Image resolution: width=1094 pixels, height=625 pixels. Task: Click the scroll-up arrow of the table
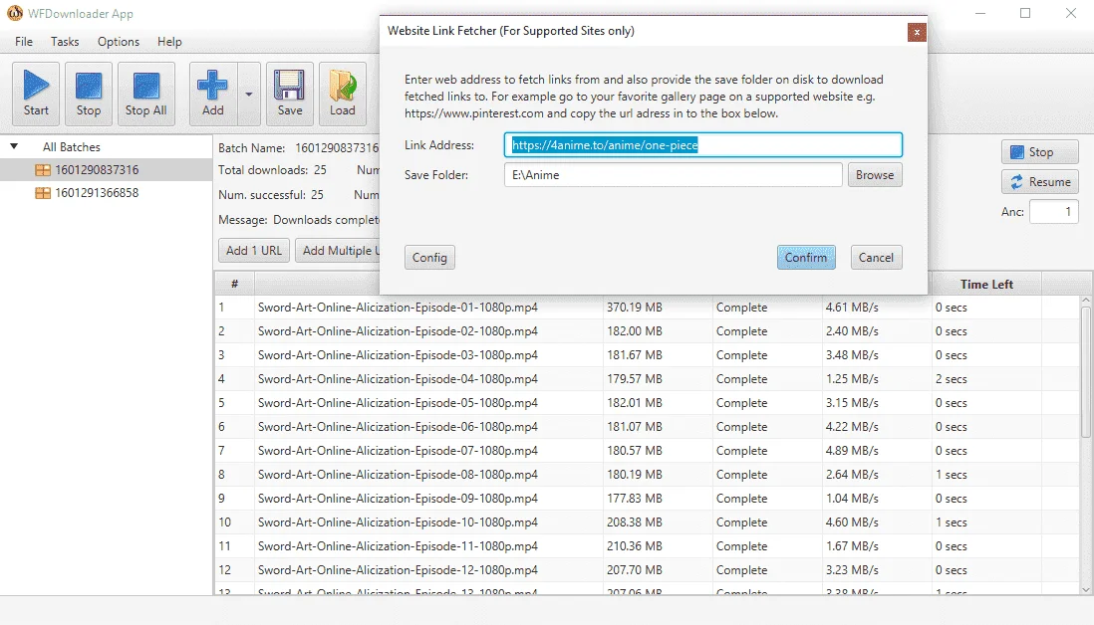click(1086, 301)
